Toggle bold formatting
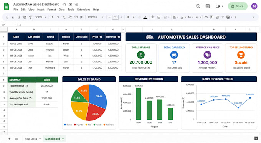Image resolution: width=261 pixels, height=143 pixels. [128, 17]
